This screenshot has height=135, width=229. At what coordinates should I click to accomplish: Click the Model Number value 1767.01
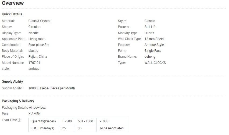tap(34, 63)
